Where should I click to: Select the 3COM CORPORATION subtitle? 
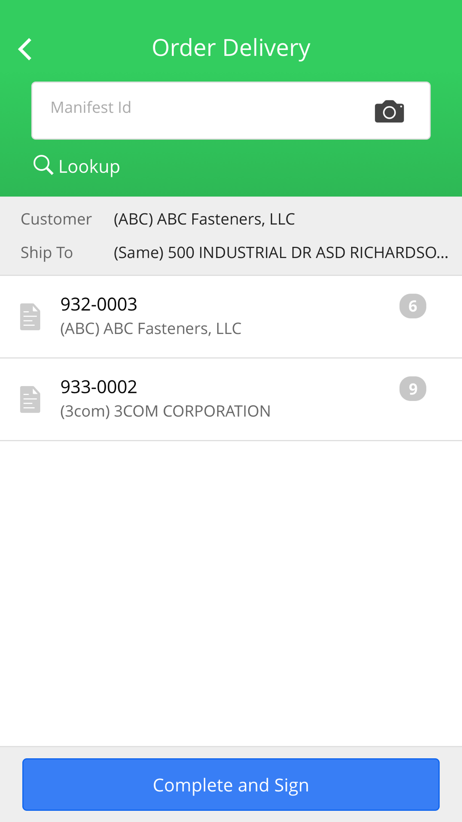click(x=165, y=411)
